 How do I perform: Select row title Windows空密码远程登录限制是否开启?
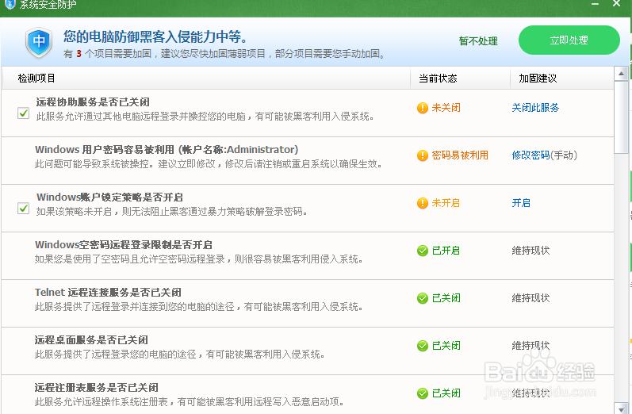(x=124, y=245)
